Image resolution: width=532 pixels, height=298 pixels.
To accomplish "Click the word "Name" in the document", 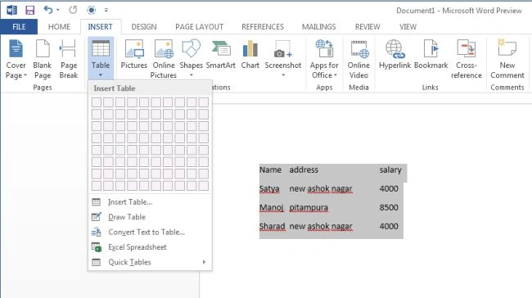I will pyautogui.click(x=270, y=169).
